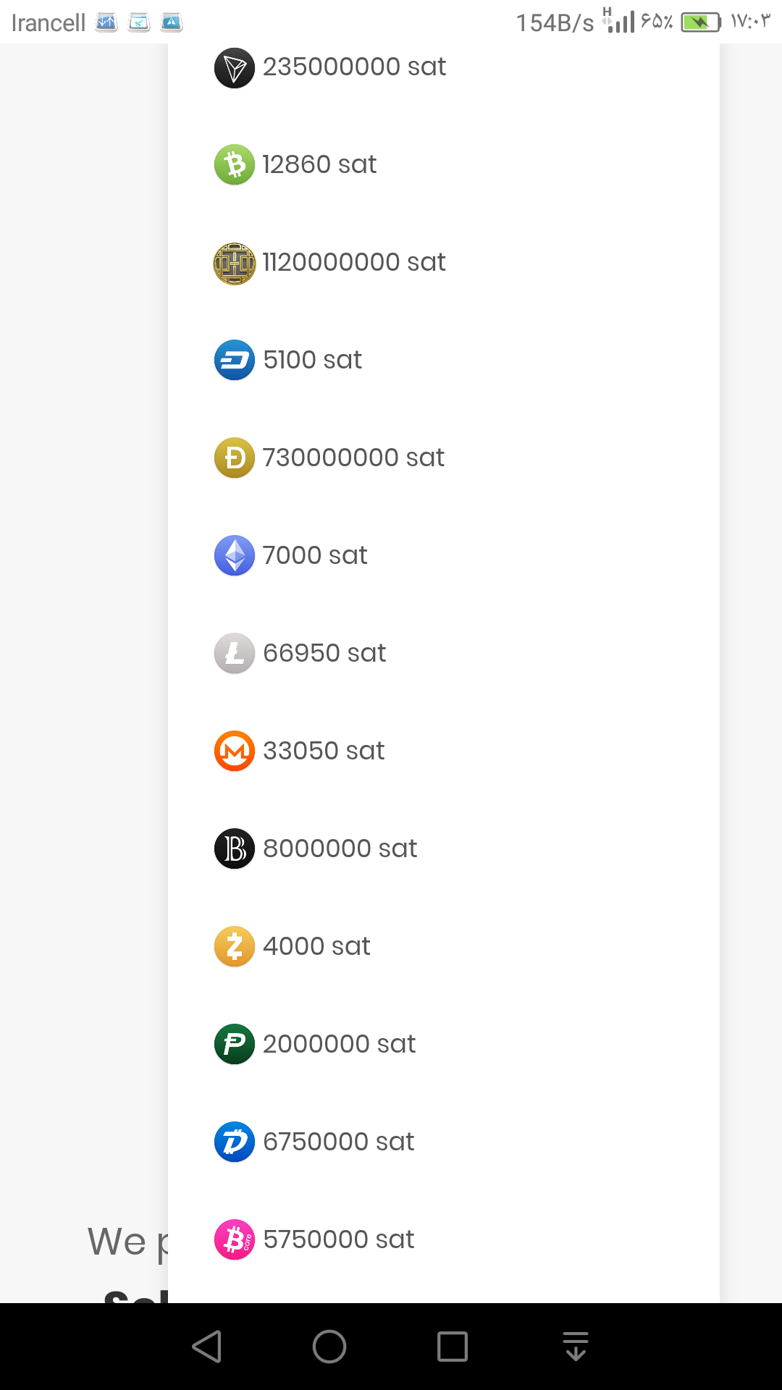The image size is (782, 1390).
Task: Tap the silver Litecoin icon
Action: [x=235, y=654]
